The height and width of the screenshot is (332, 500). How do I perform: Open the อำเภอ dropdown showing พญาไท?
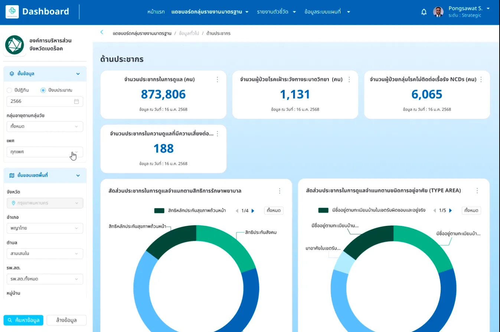[45, 228]
